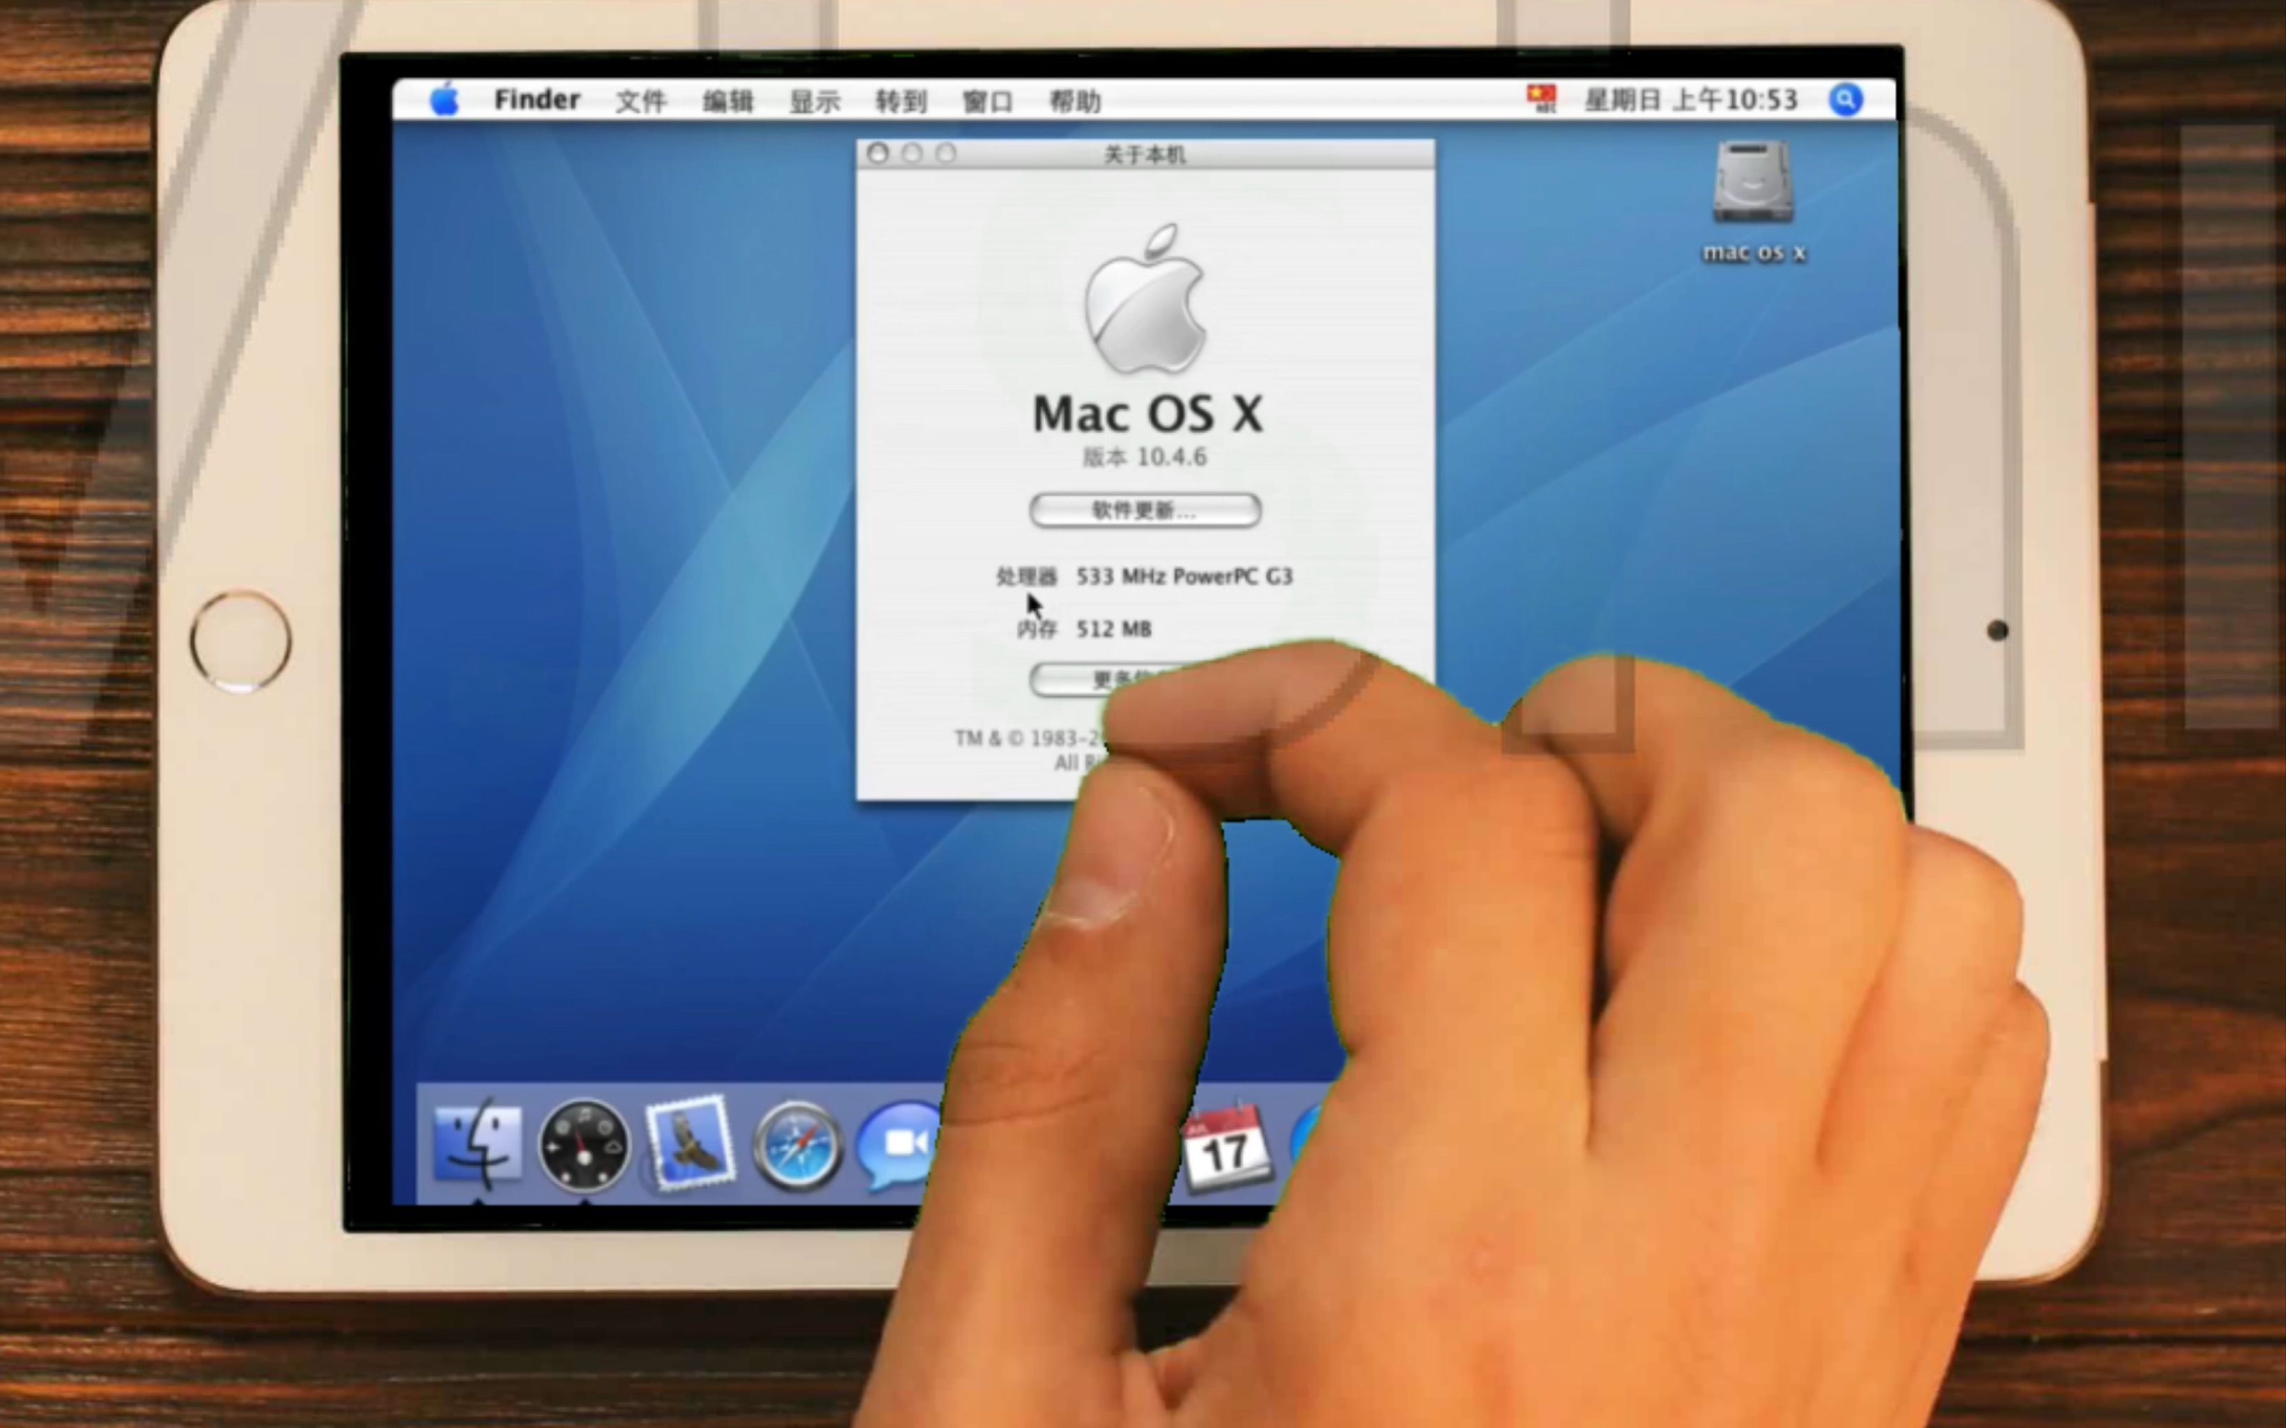
Task: Open the 编辑 menu
Action: 728,101
